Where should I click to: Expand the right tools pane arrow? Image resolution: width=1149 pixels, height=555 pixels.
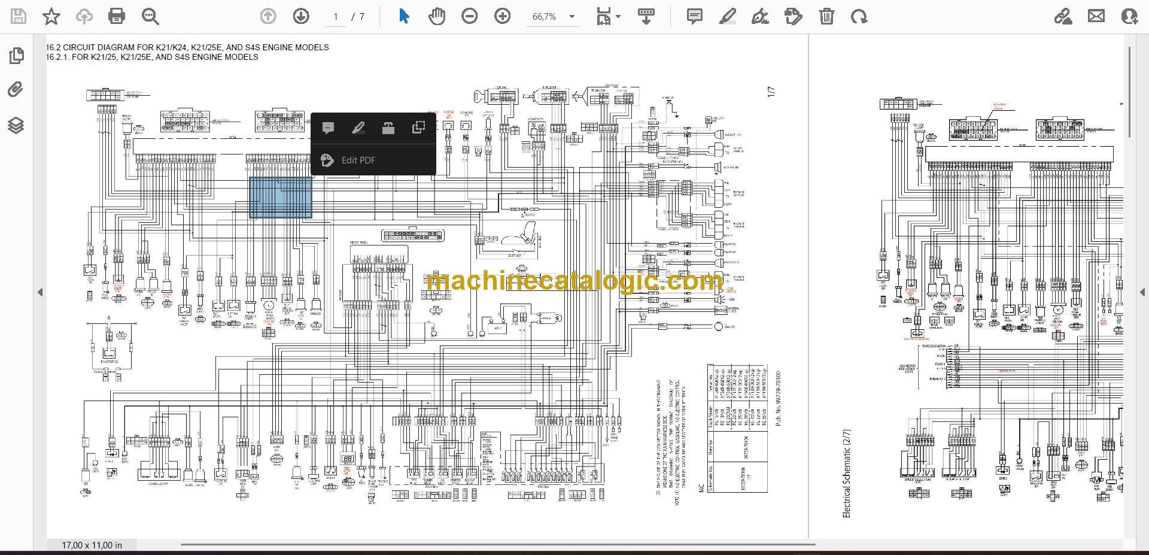[1142, 292]
